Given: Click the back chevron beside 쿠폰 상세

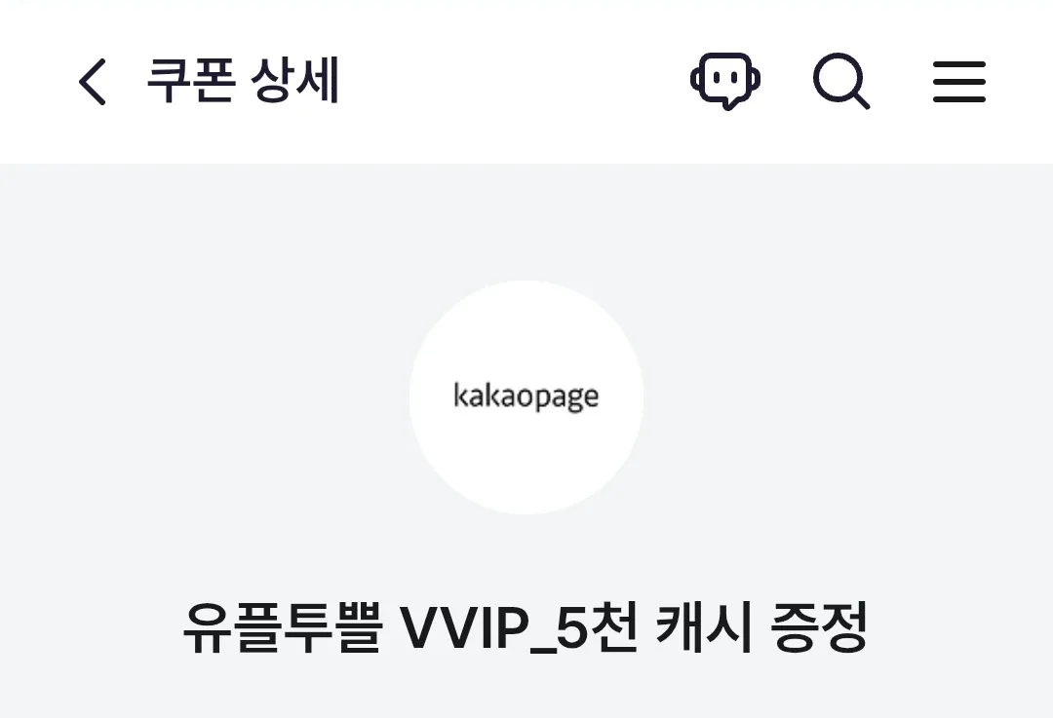Looking at the screenshot, I should tap(93, 81).
